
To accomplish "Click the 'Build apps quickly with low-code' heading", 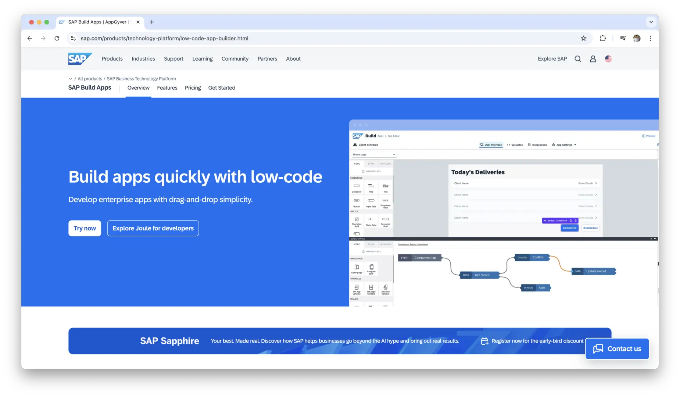I will (x=195, y=177).
